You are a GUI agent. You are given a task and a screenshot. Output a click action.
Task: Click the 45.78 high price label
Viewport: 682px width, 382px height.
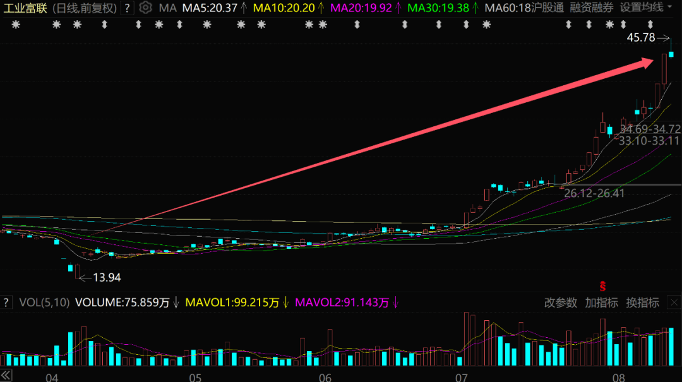click(640, 38)
